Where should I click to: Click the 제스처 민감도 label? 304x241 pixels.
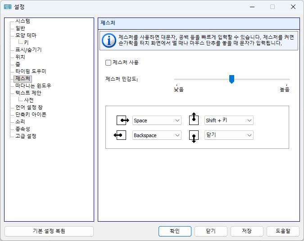pos(122,79)
